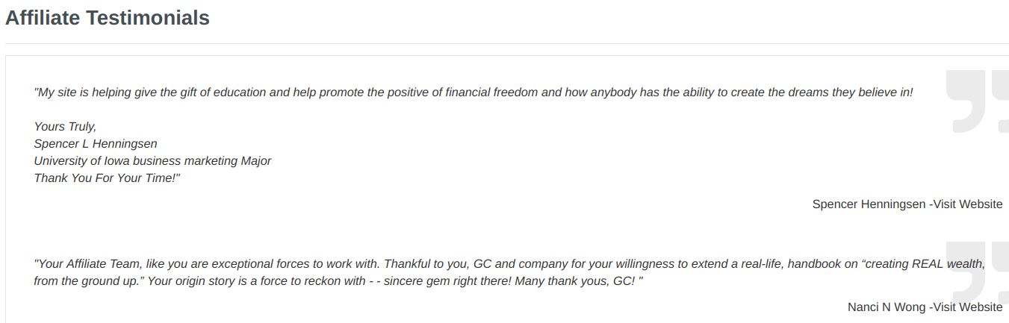Click the "Yours Truly," line
1009x323 pixels.
[65, 127]
